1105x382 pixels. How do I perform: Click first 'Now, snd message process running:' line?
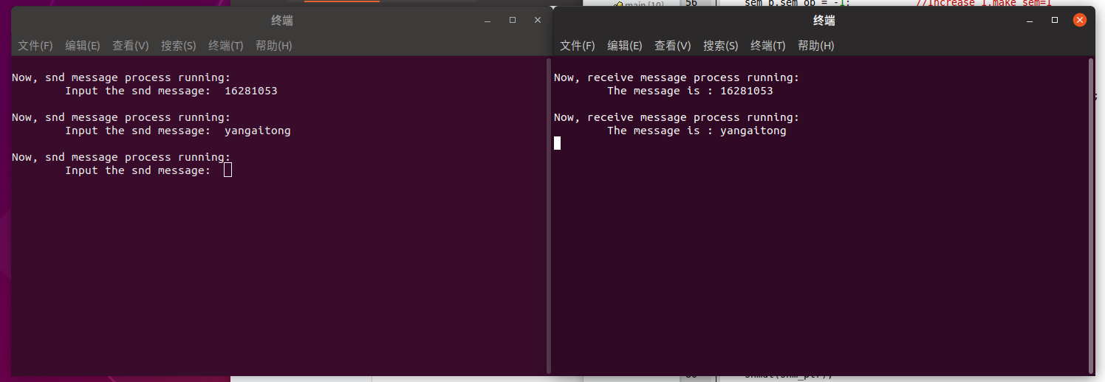tap(121, 77)
